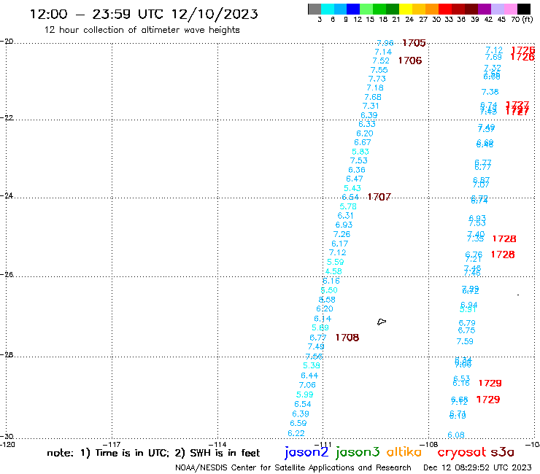
Task: Select the wave height reading "6.17"
Action: (x=339, y=244)
